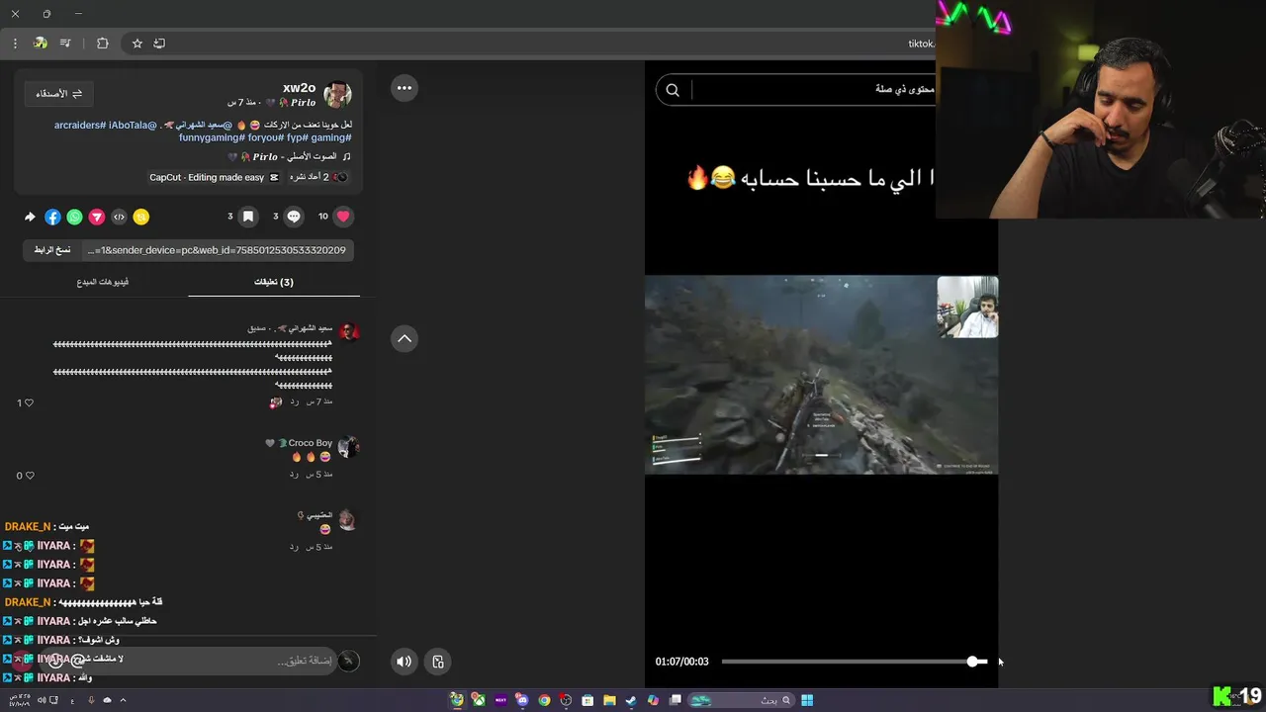Open CapCut Editing made easy link

(214, 177)
